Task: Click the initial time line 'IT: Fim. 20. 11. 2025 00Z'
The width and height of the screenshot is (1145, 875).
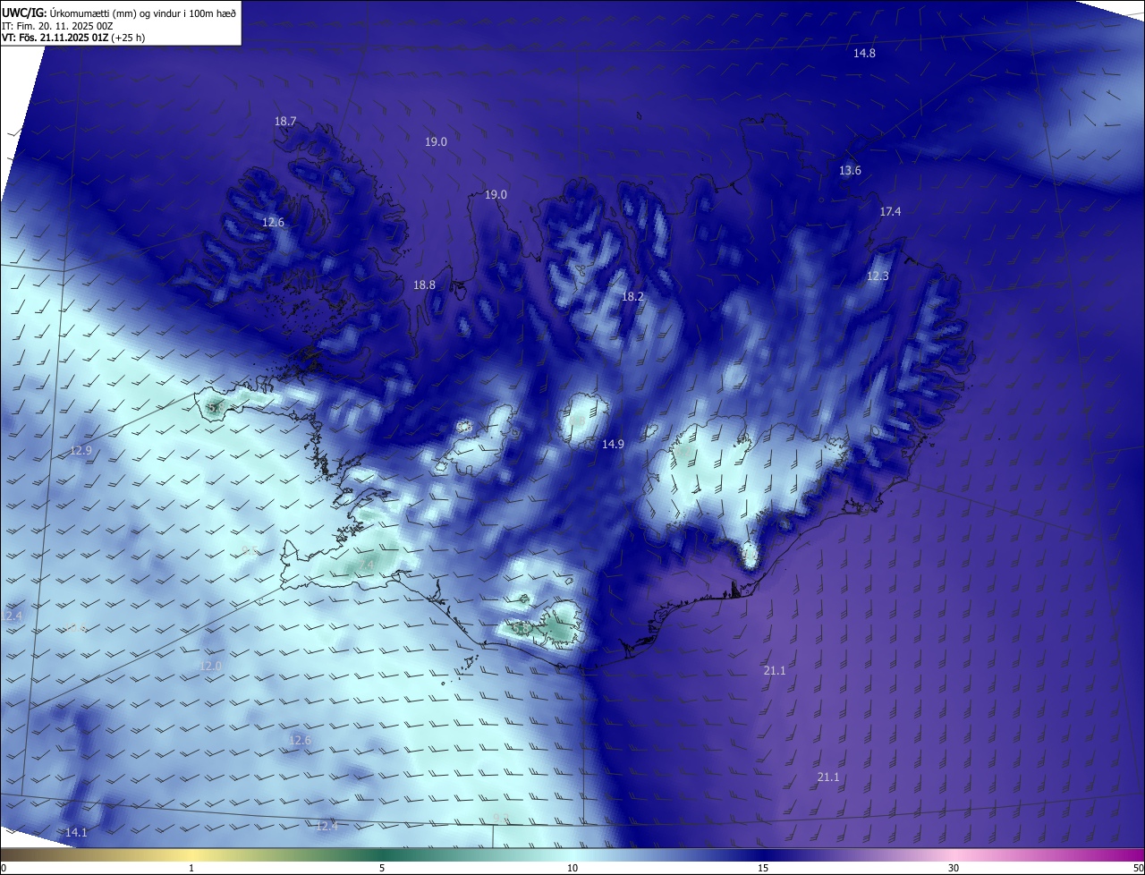Action: coord(59,25)
